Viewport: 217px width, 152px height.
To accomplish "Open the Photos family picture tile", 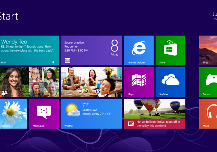I will pos(91,82).
